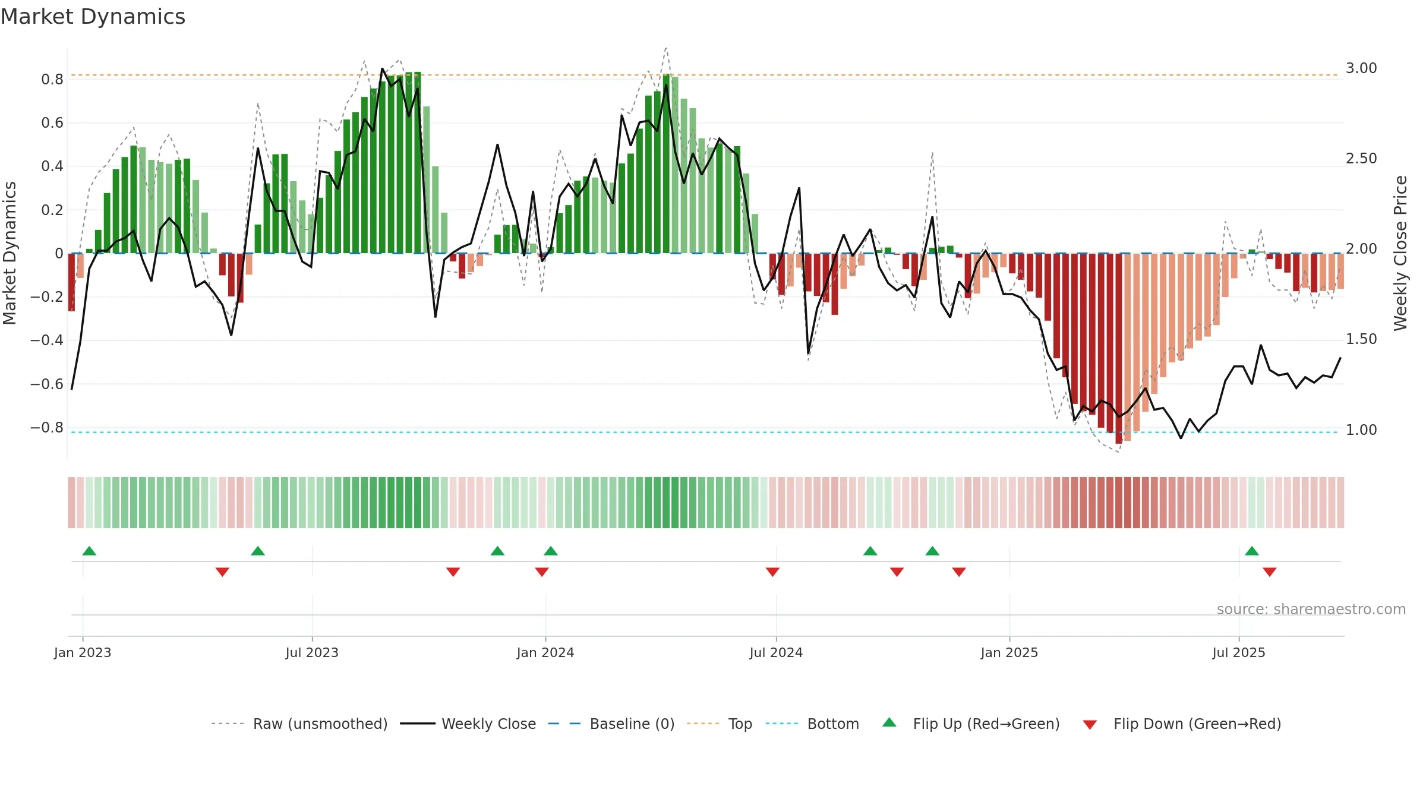Click the grey dashed Raw line sample in legend
Image resolution: width=1426 pixels, height=802 pixels.
pos(228,724)
